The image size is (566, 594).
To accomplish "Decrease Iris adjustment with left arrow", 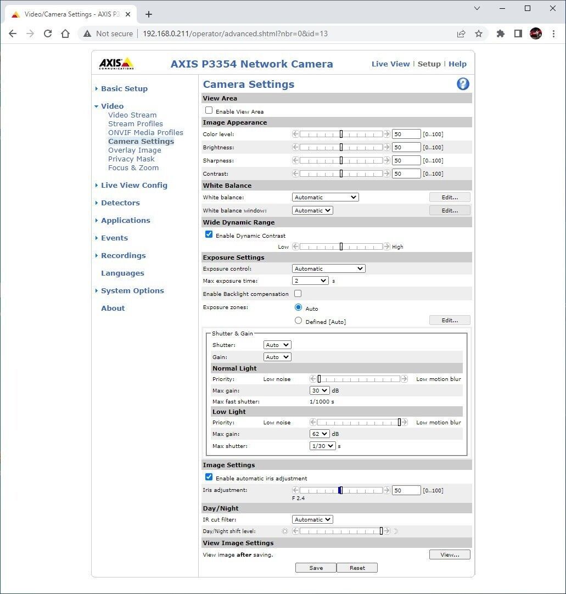I will pyautogui.click(x=295, y=490).
